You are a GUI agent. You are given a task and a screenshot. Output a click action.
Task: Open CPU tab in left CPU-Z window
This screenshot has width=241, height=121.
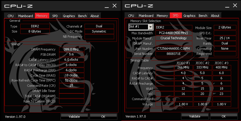coord(10,16)
